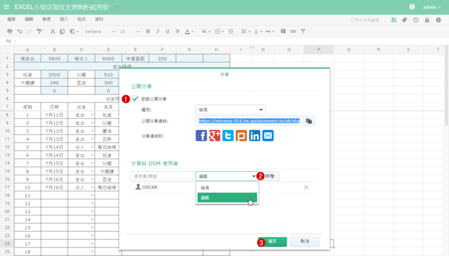Share link to Google+
This screenshot has width=449, height=256.
click(x=215, y=136)
